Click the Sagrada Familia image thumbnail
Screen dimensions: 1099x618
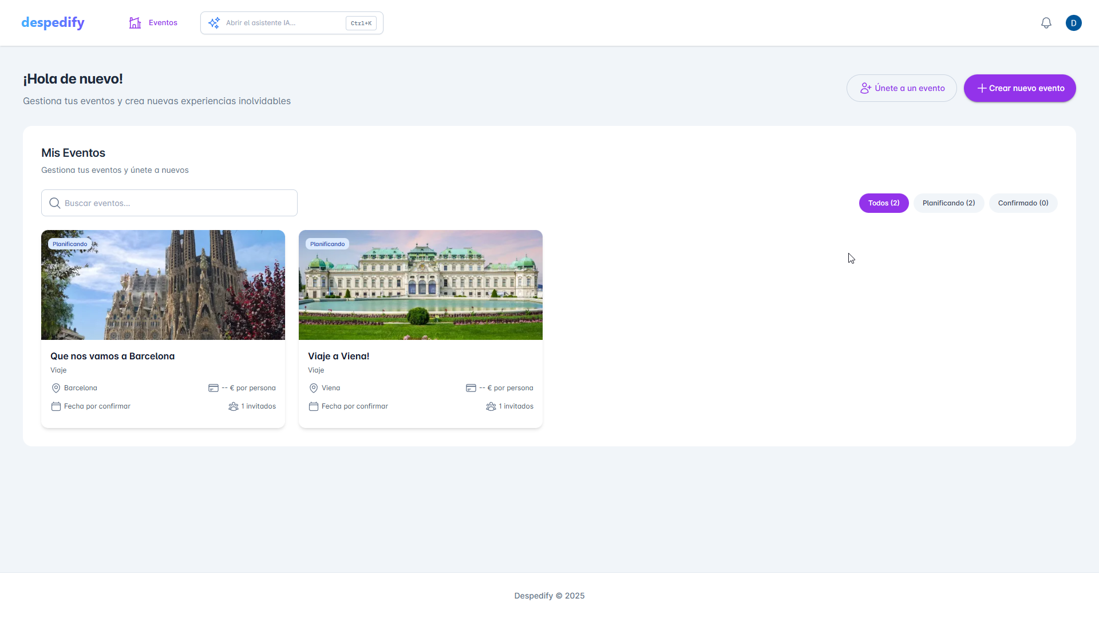(x=163, y=285)
